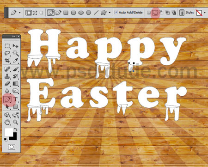This screenshot has height=167, width=208.
Task: Pick the Line shape tool
Action: (96, 12)
